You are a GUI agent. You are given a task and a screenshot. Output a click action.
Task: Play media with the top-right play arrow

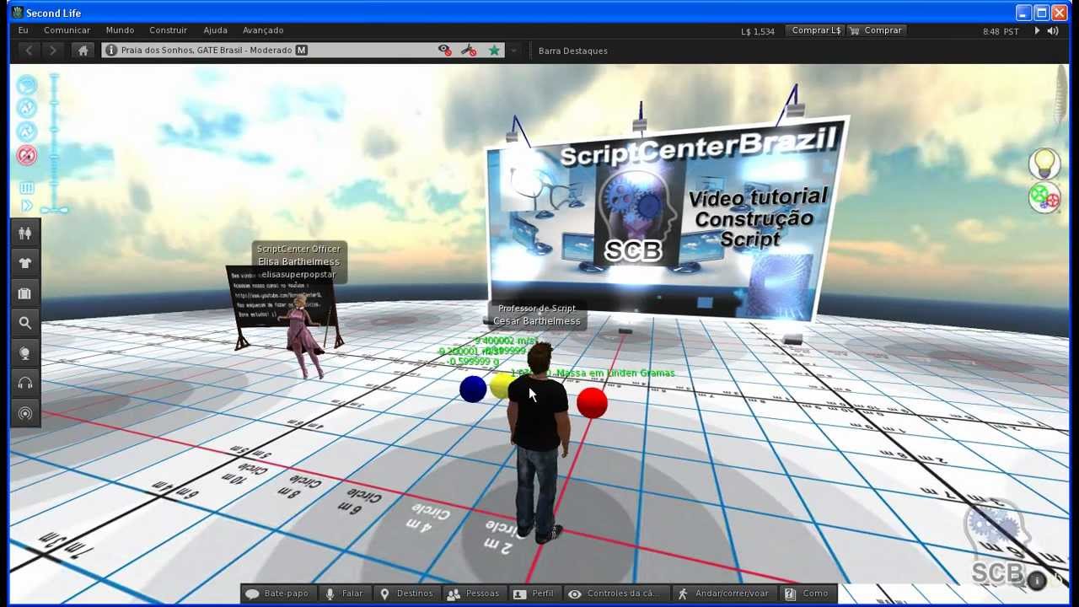pos(1037,31)
